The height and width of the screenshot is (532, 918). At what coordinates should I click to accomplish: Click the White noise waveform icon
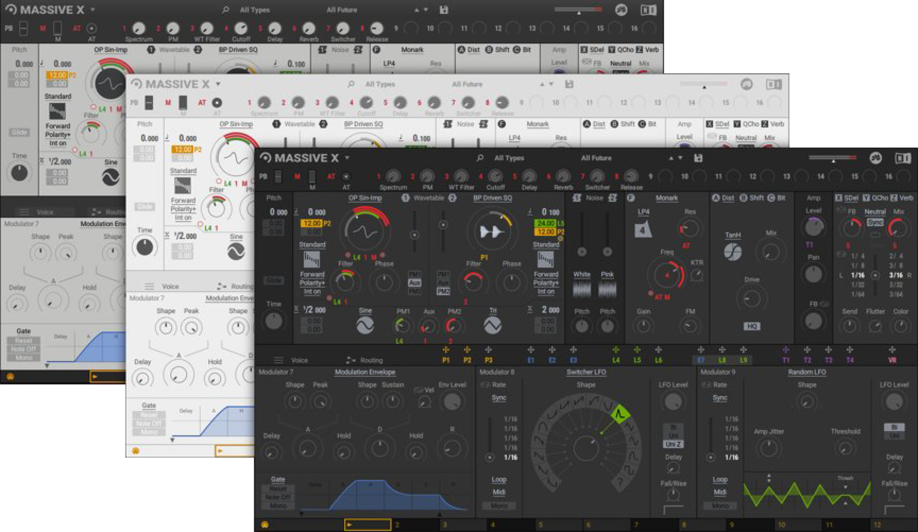pos(582,288)
